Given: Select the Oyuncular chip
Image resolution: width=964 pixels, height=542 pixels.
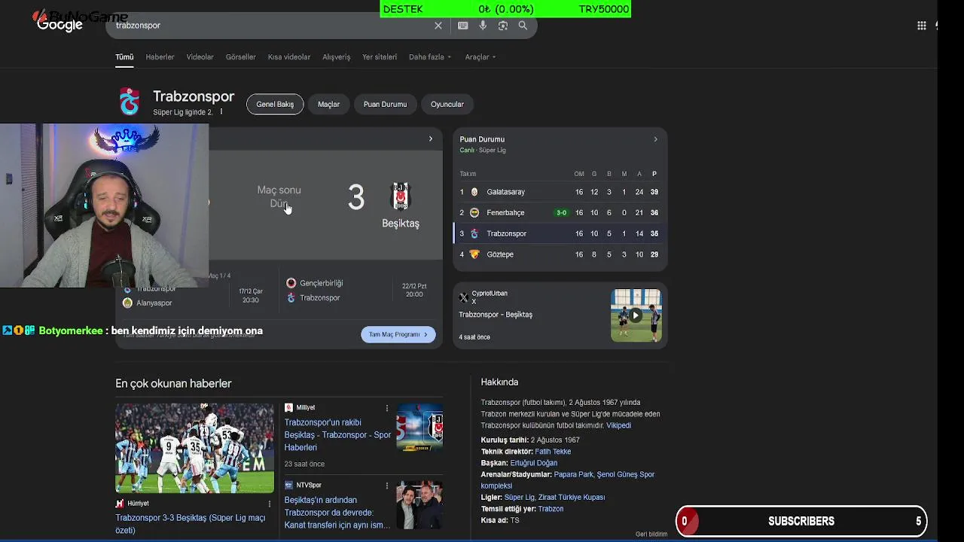Looking at the screenshot, I should [447, 105].
